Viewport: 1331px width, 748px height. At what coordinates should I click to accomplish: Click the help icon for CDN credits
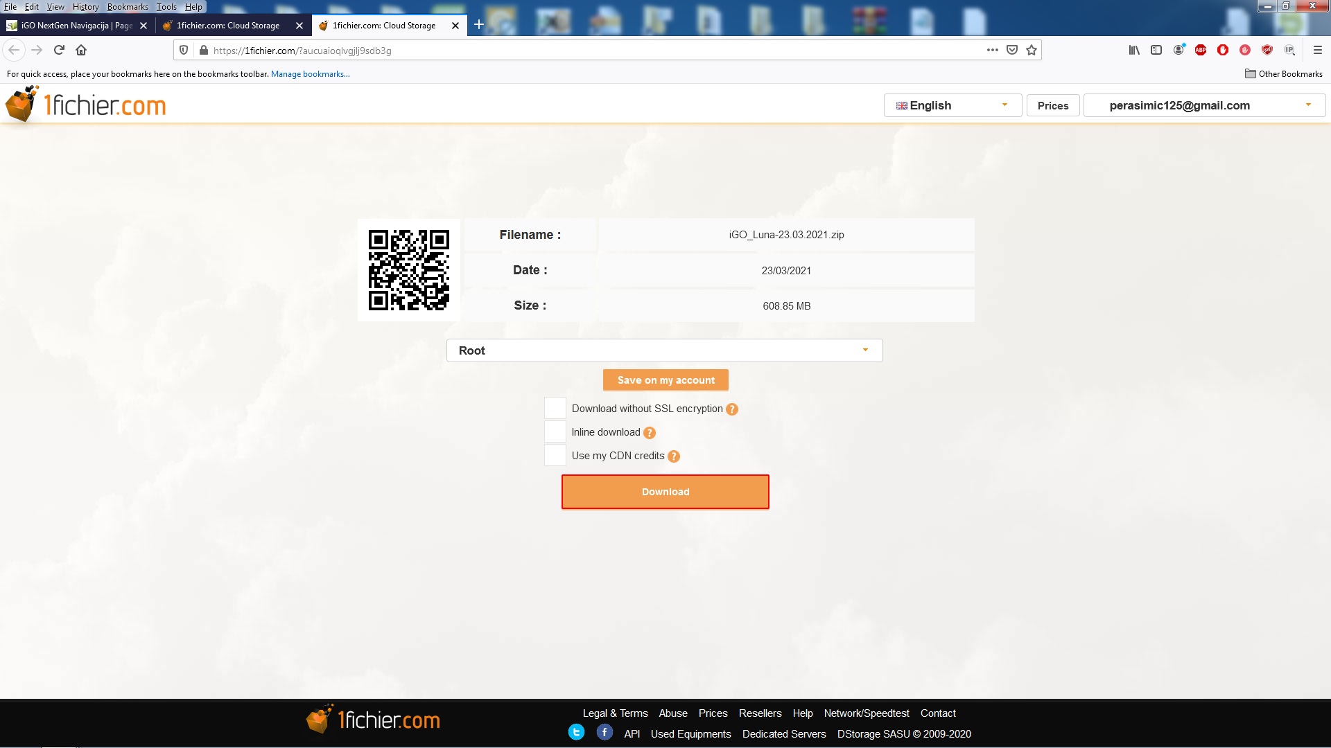coord(674,456)
